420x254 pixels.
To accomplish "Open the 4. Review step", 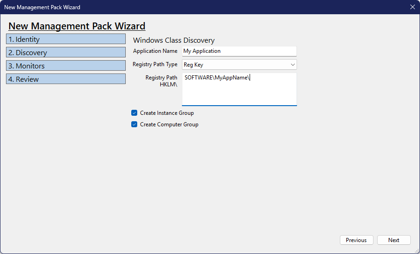I will [66, 79].
